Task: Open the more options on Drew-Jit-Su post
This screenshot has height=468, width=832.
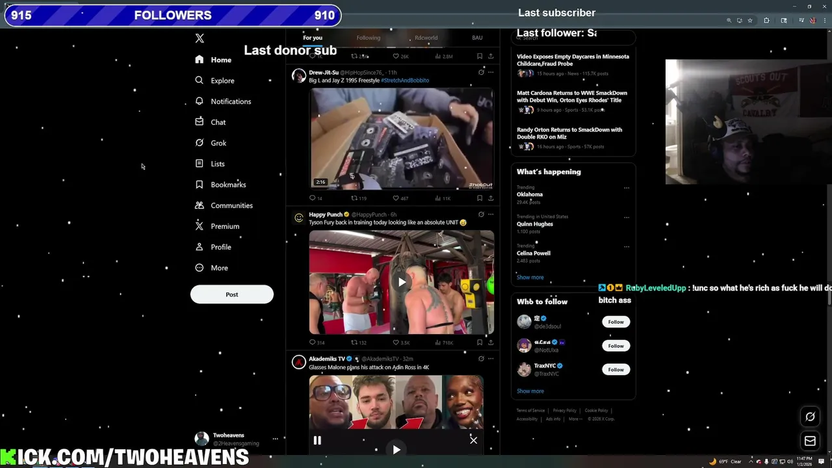Action: coord(491,72)
